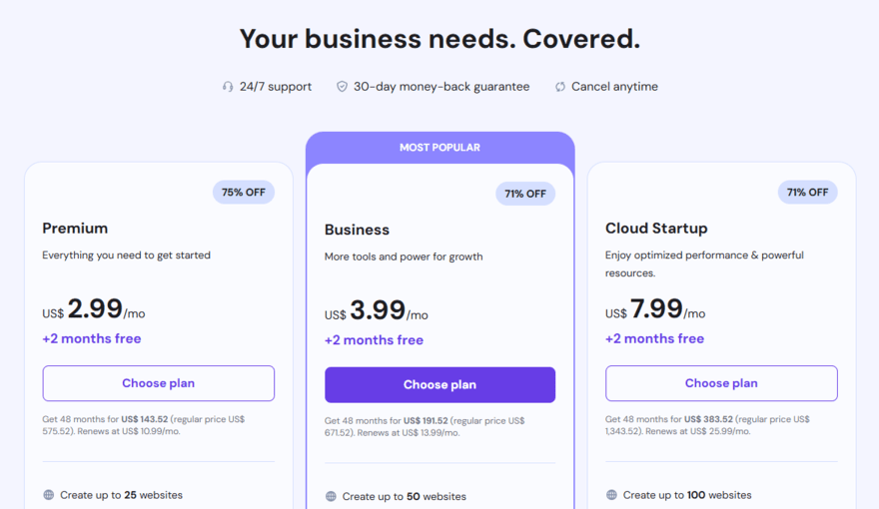Click the Cancel anytime text
879x509 pixels.
pyautogui.click(x=614, y=87)
